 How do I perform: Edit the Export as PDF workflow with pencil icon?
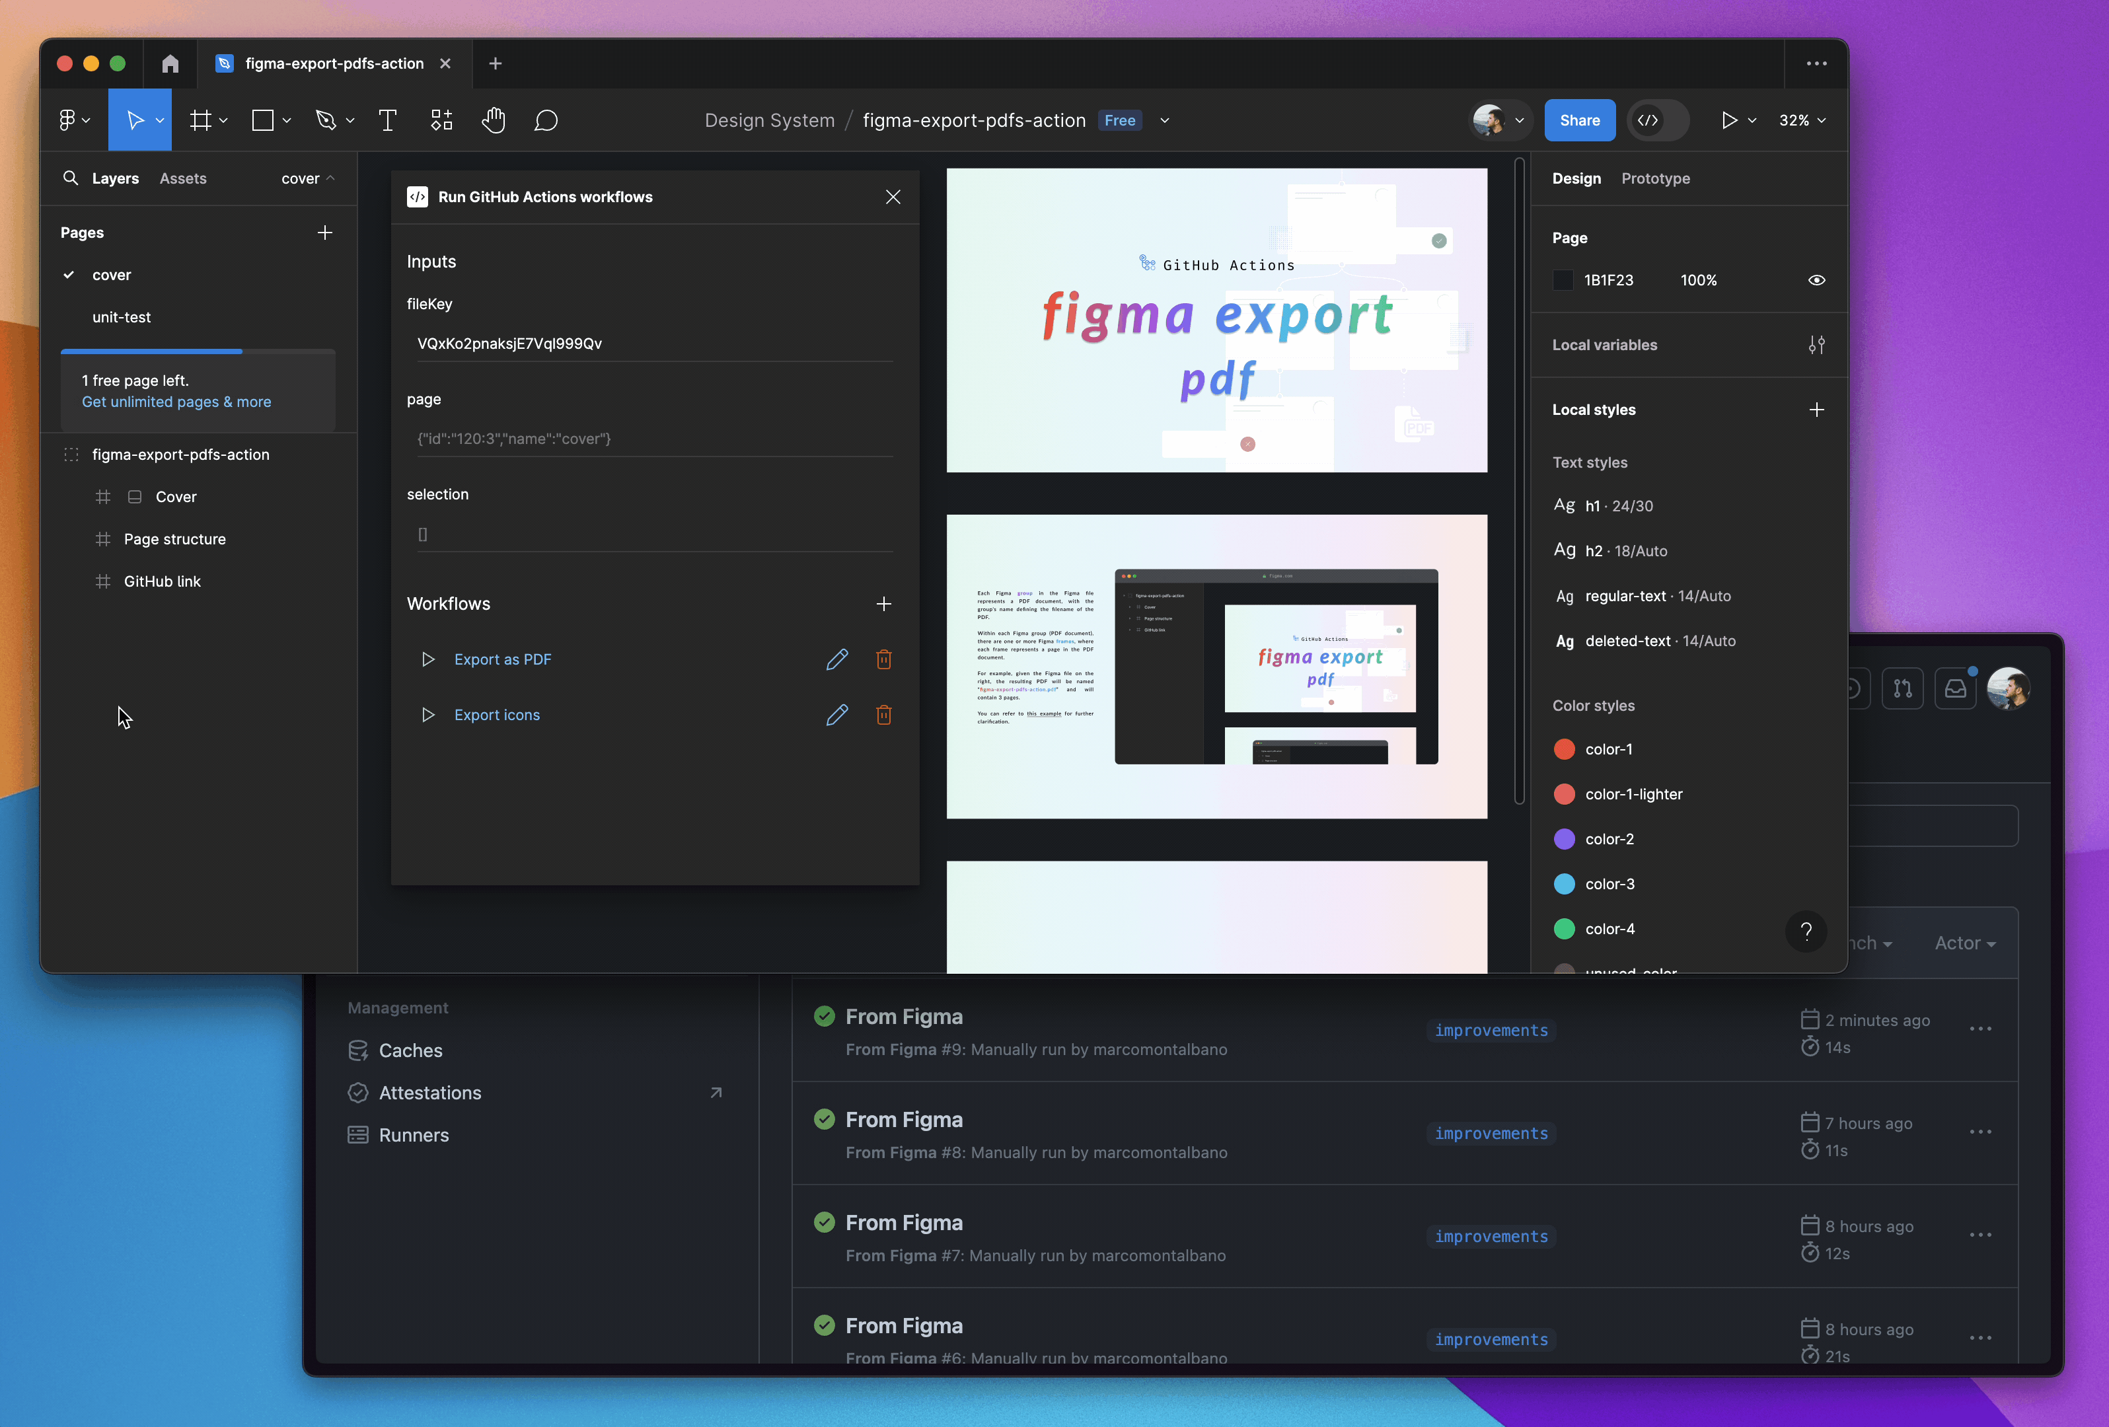click(x=836, y=659)
